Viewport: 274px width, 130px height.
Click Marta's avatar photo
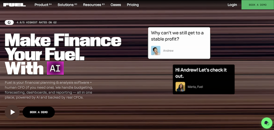point(180,87)
